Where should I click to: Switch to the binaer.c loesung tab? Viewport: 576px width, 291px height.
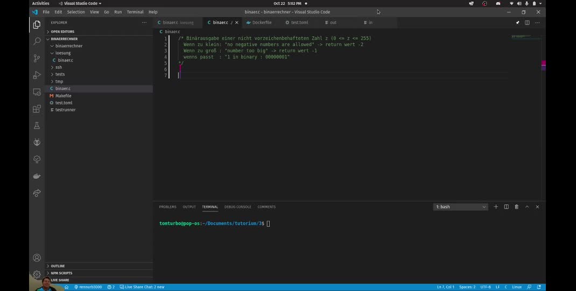(x=178, y=23)
